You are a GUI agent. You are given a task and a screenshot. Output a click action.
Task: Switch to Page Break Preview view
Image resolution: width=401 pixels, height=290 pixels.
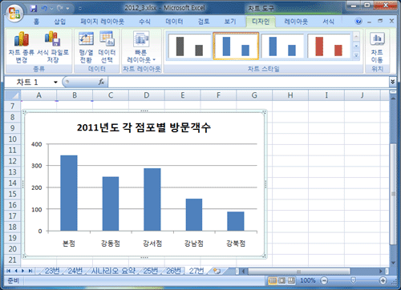(291, 280)
